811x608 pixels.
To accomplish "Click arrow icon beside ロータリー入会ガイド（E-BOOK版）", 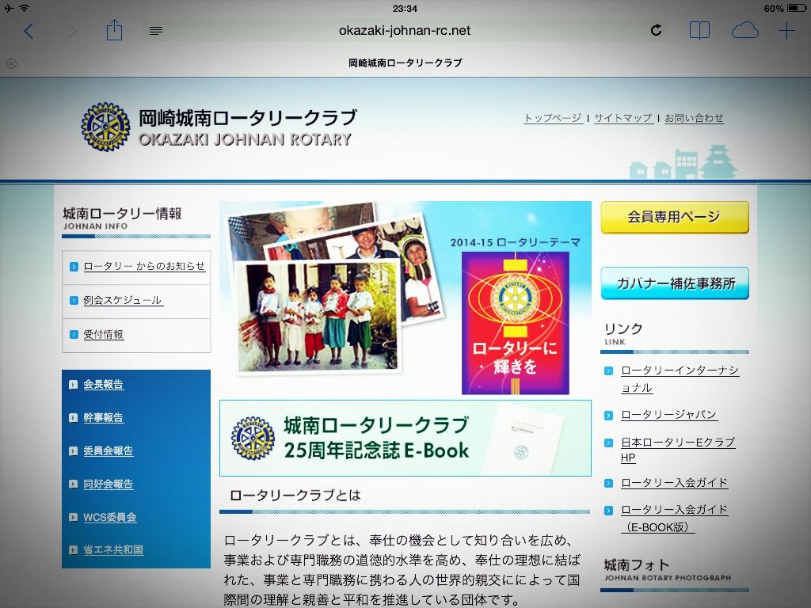I will coord(609,511).
